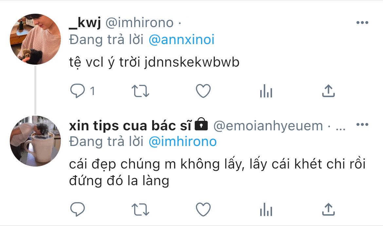Viewport: 383px width, 226px height.
Task: View analytics for @emoianhyeuem tweet
Action: 266,209
